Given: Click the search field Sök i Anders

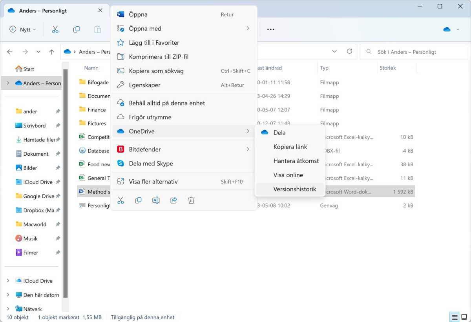Looking at the screenshot, I should pos(414,52).
